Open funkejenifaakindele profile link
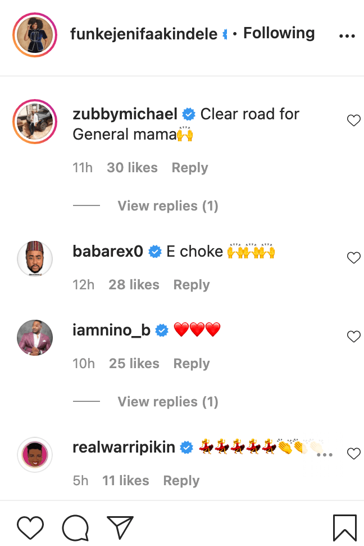 tap(144, 34)
